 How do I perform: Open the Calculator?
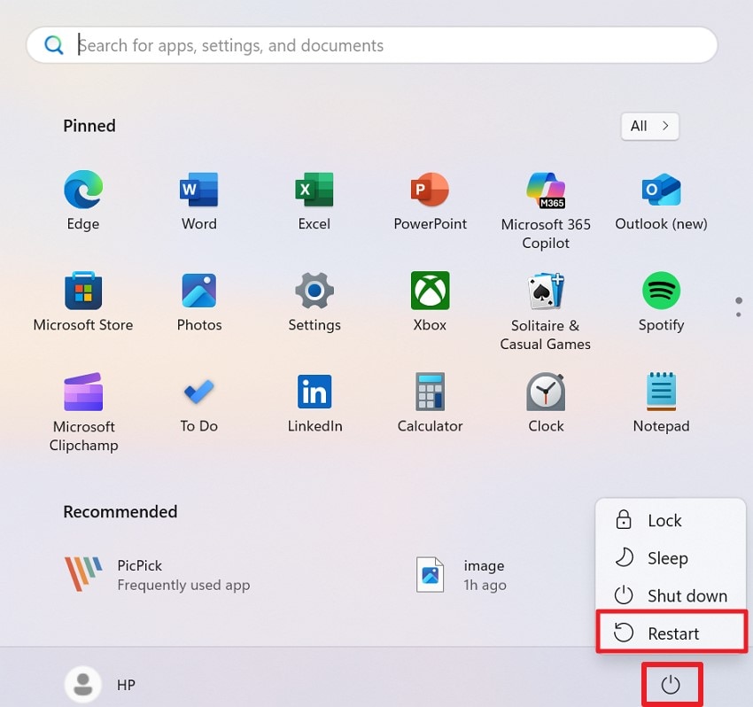tap(430, 404)
